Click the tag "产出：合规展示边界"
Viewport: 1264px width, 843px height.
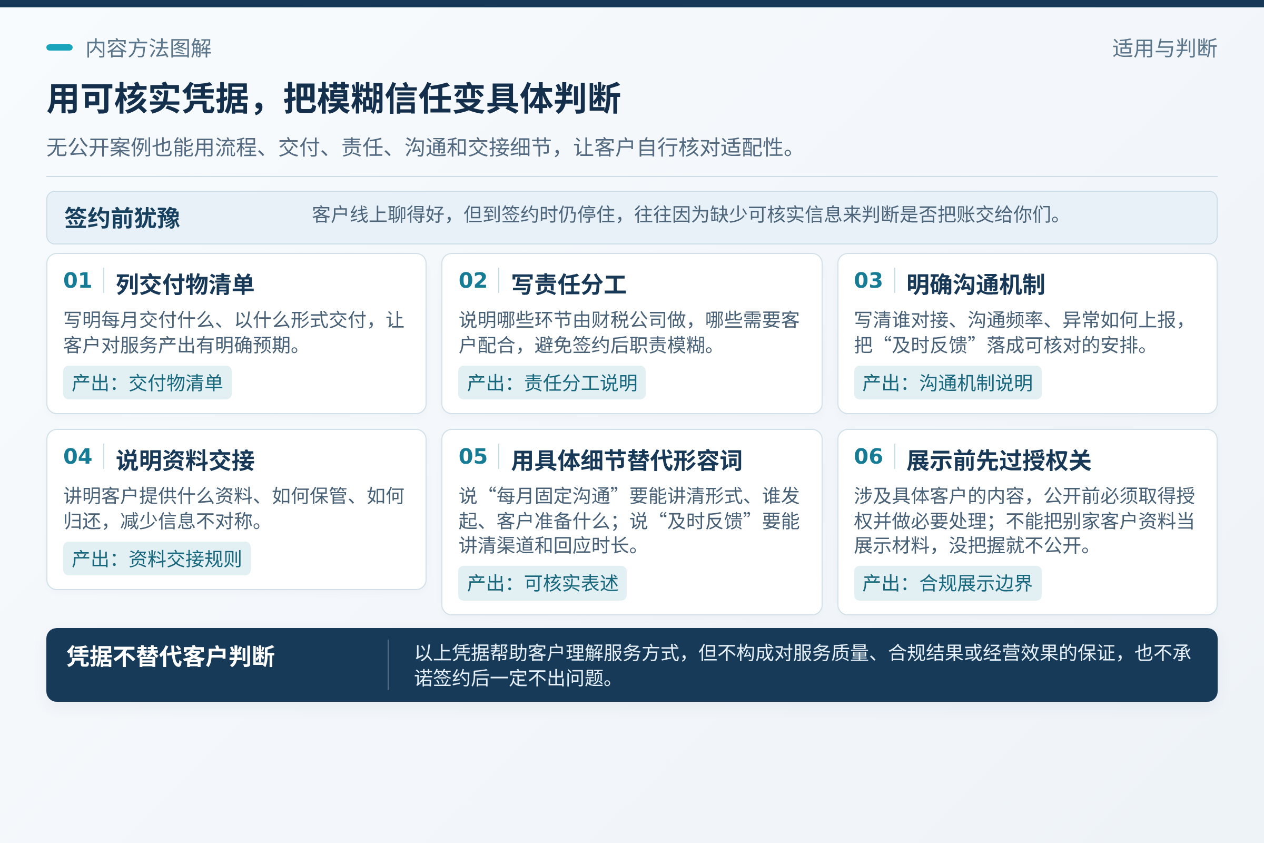948,583
